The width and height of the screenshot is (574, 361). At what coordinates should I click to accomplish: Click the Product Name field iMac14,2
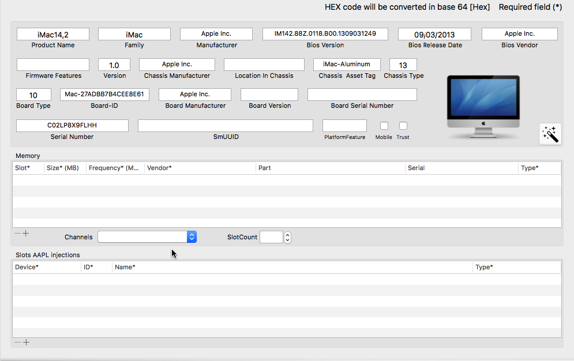[53, 35]
